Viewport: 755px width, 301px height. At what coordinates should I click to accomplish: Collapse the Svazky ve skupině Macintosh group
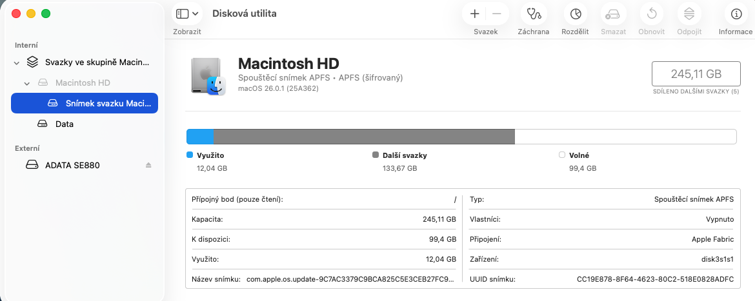(x=16, y=63)
